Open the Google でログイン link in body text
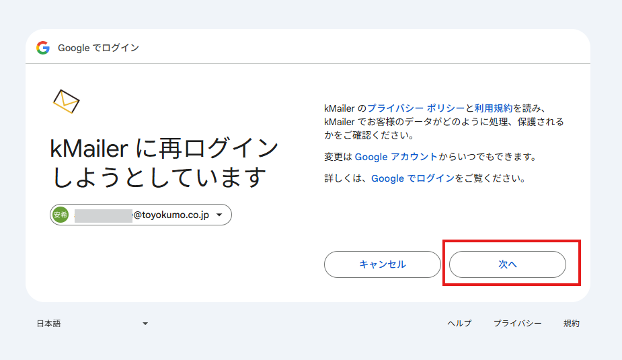 412,178
